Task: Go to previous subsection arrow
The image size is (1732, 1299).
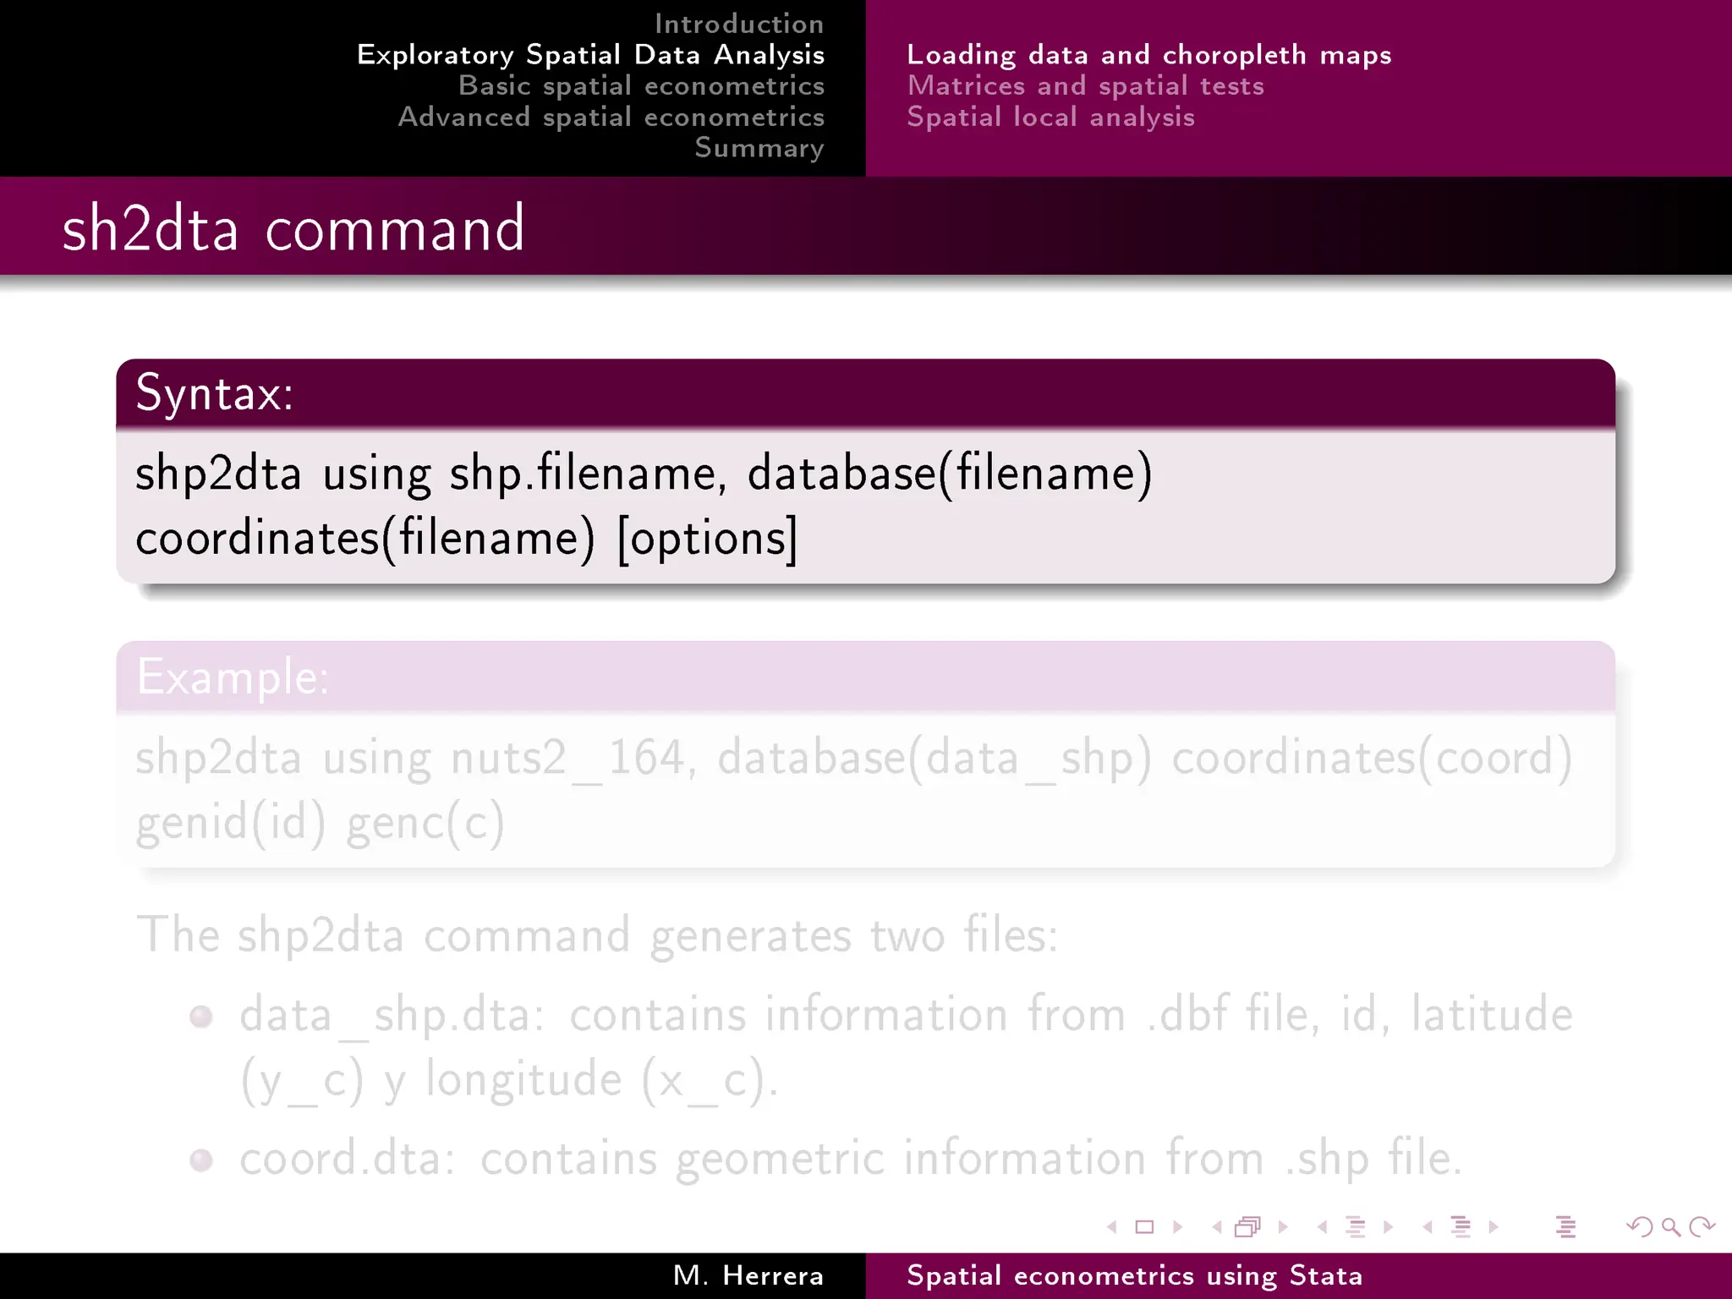Action: pos(1322,1227)
